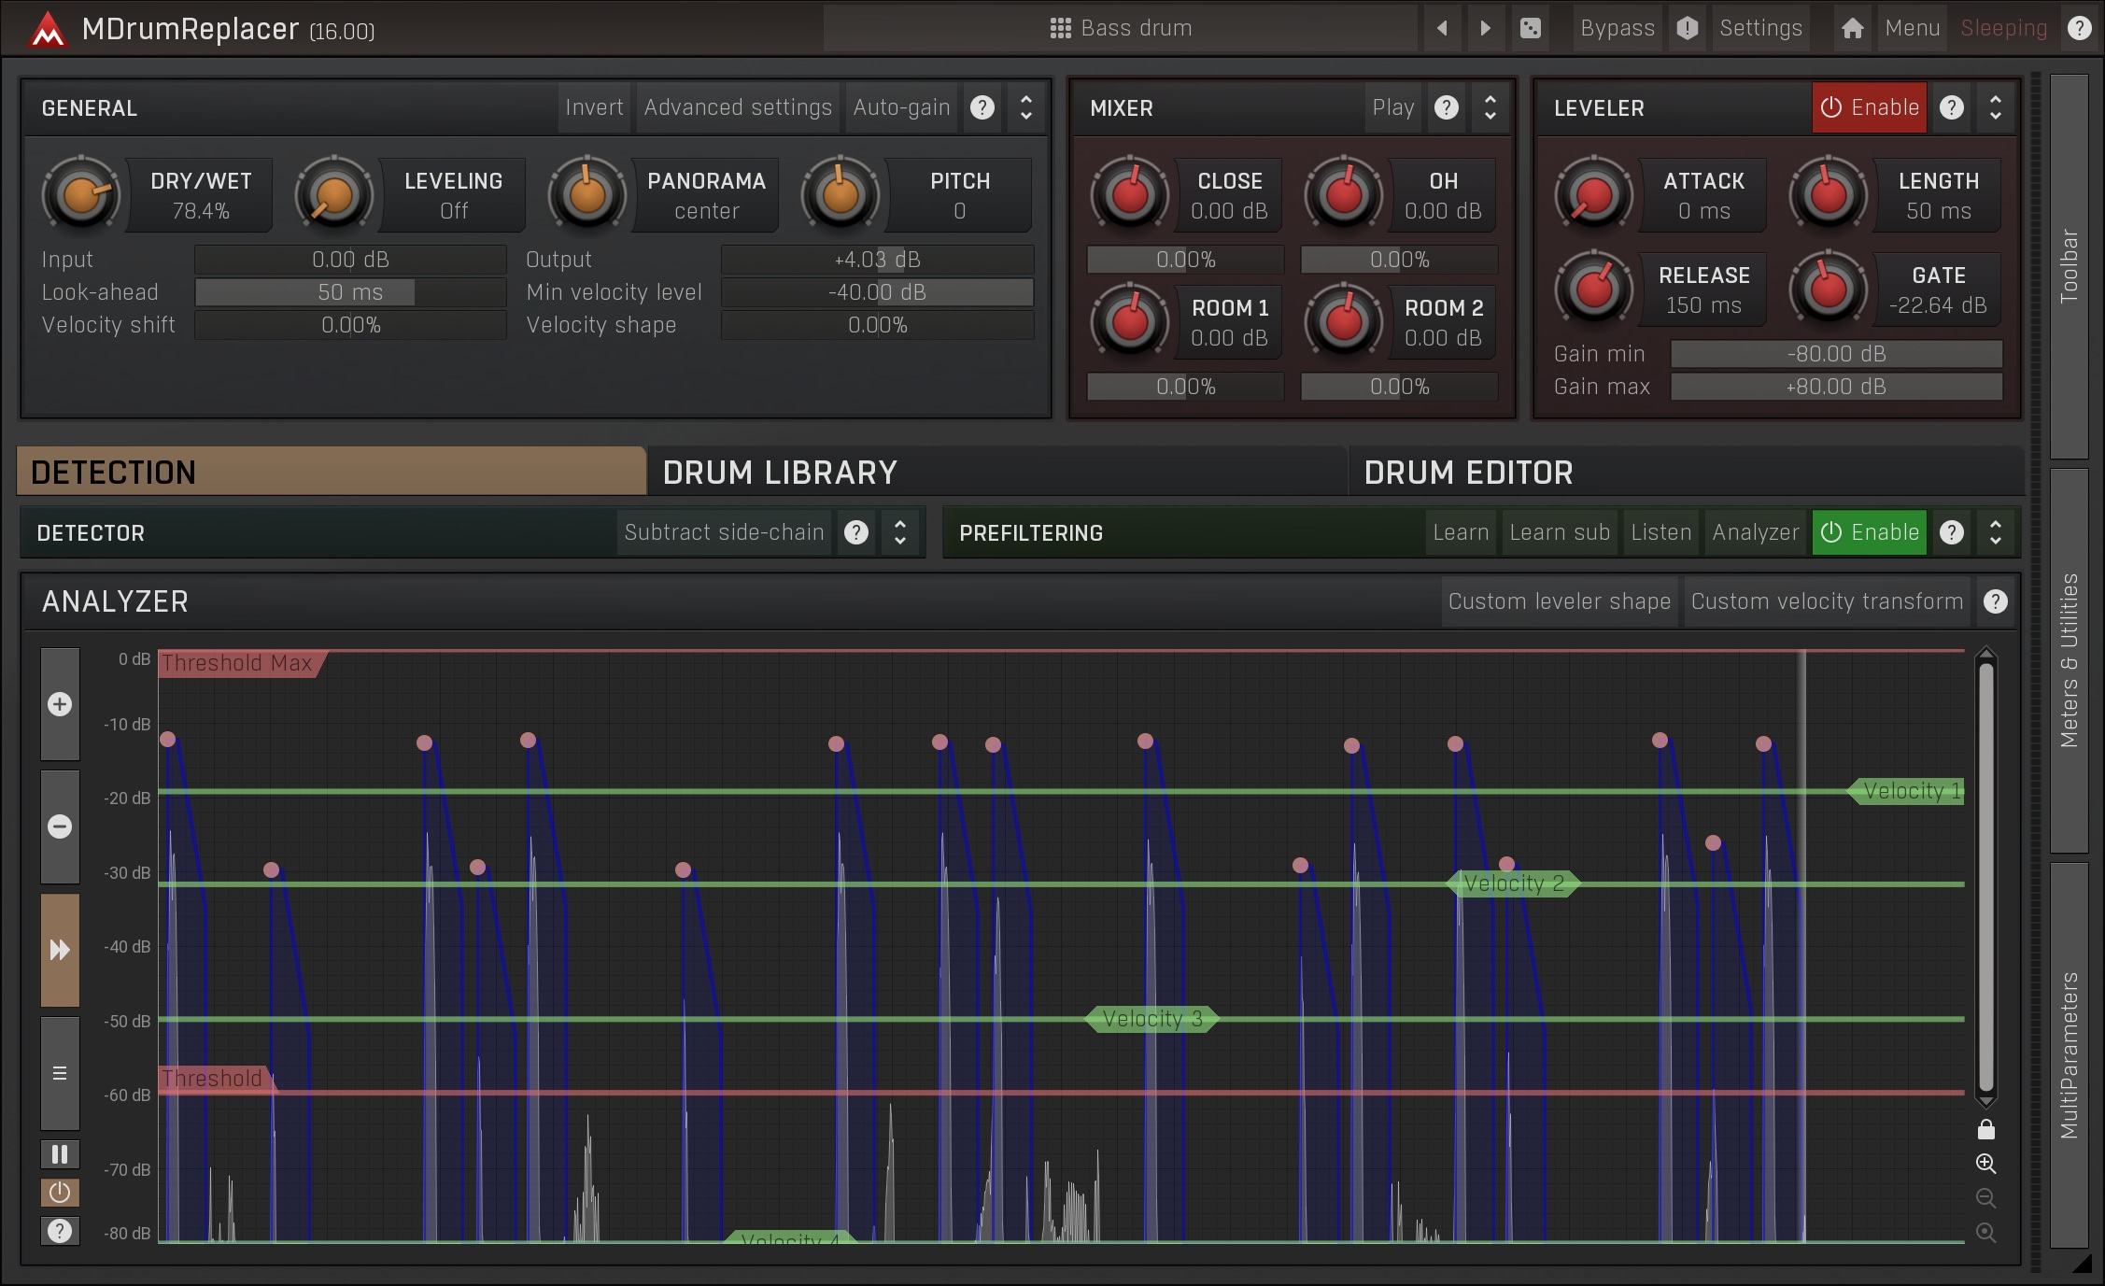Open Advanced settings in General

click(x=737, y=107)
